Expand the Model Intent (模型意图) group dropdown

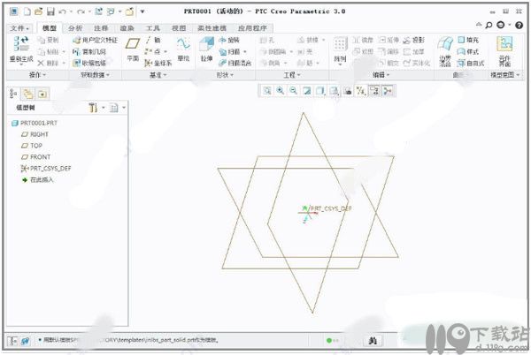coord(505,75)
